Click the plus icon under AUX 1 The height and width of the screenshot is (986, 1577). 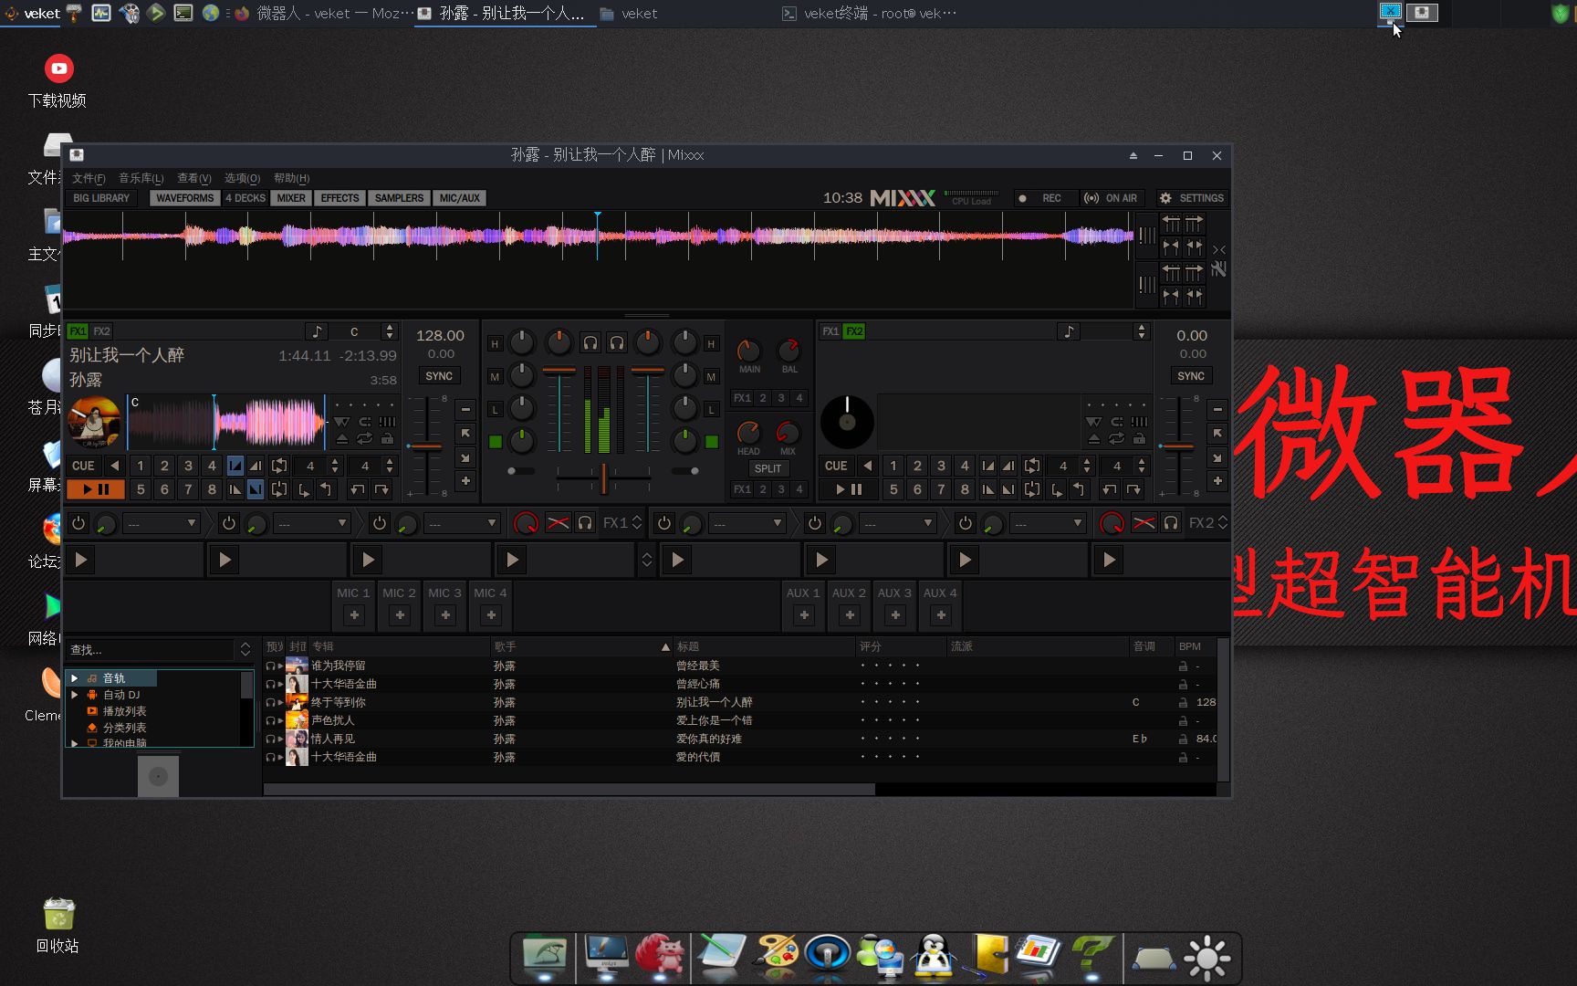click(804, 615)
